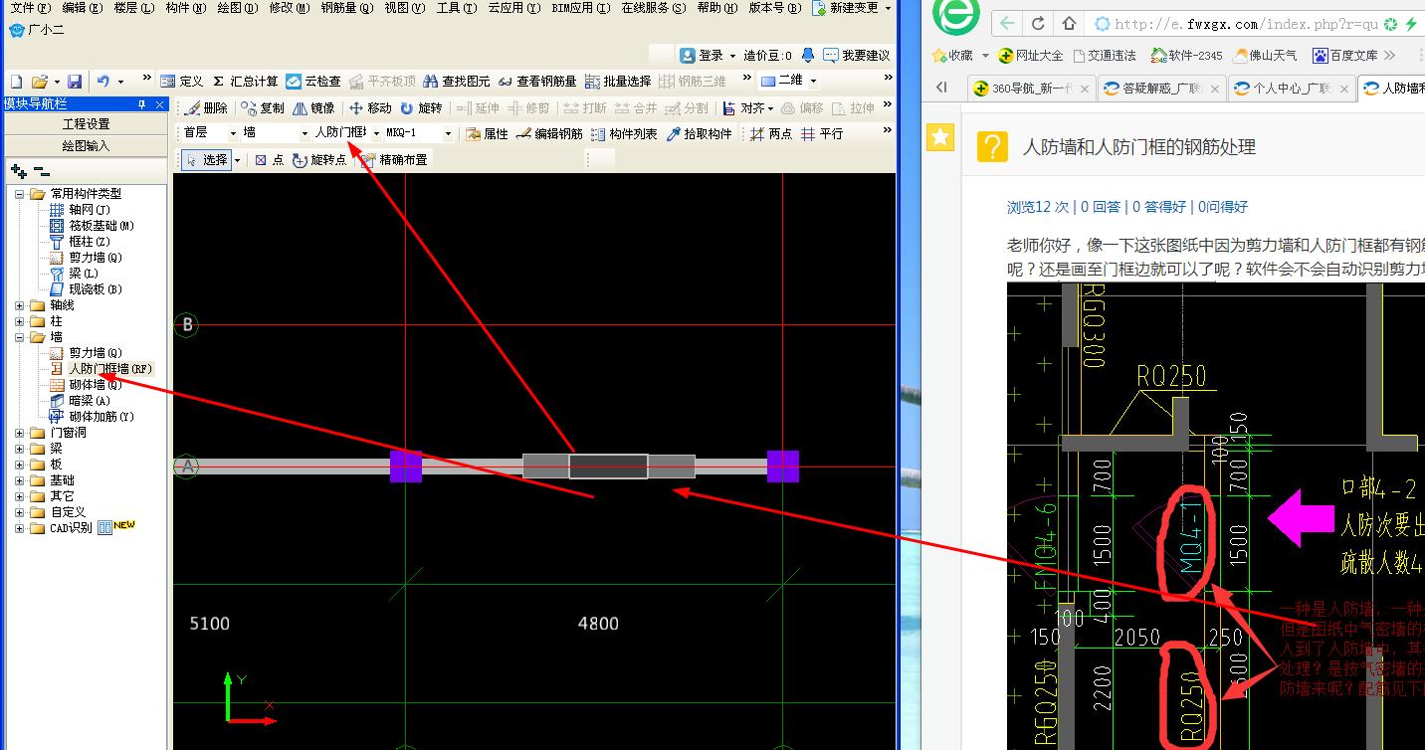
Task: Click 精确布置 precise placement
Action: click(395, 159)
